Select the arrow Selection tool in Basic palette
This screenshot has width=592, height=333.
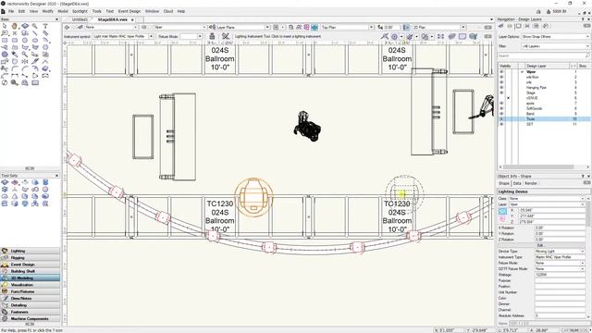tap(5, 26)
